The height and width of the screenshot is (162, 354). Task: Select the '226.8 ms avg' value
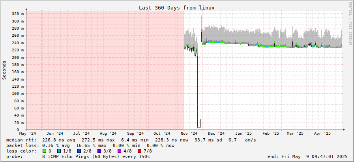(59, 140)
